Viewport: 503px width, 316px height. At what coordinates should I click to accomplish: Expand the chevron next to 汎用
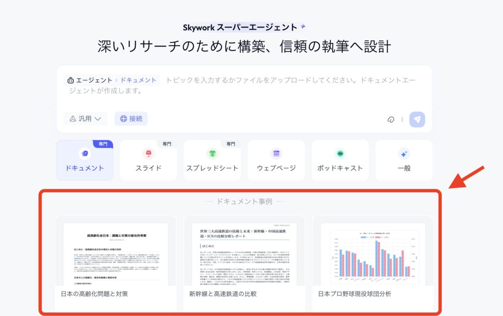click(98, 119)
